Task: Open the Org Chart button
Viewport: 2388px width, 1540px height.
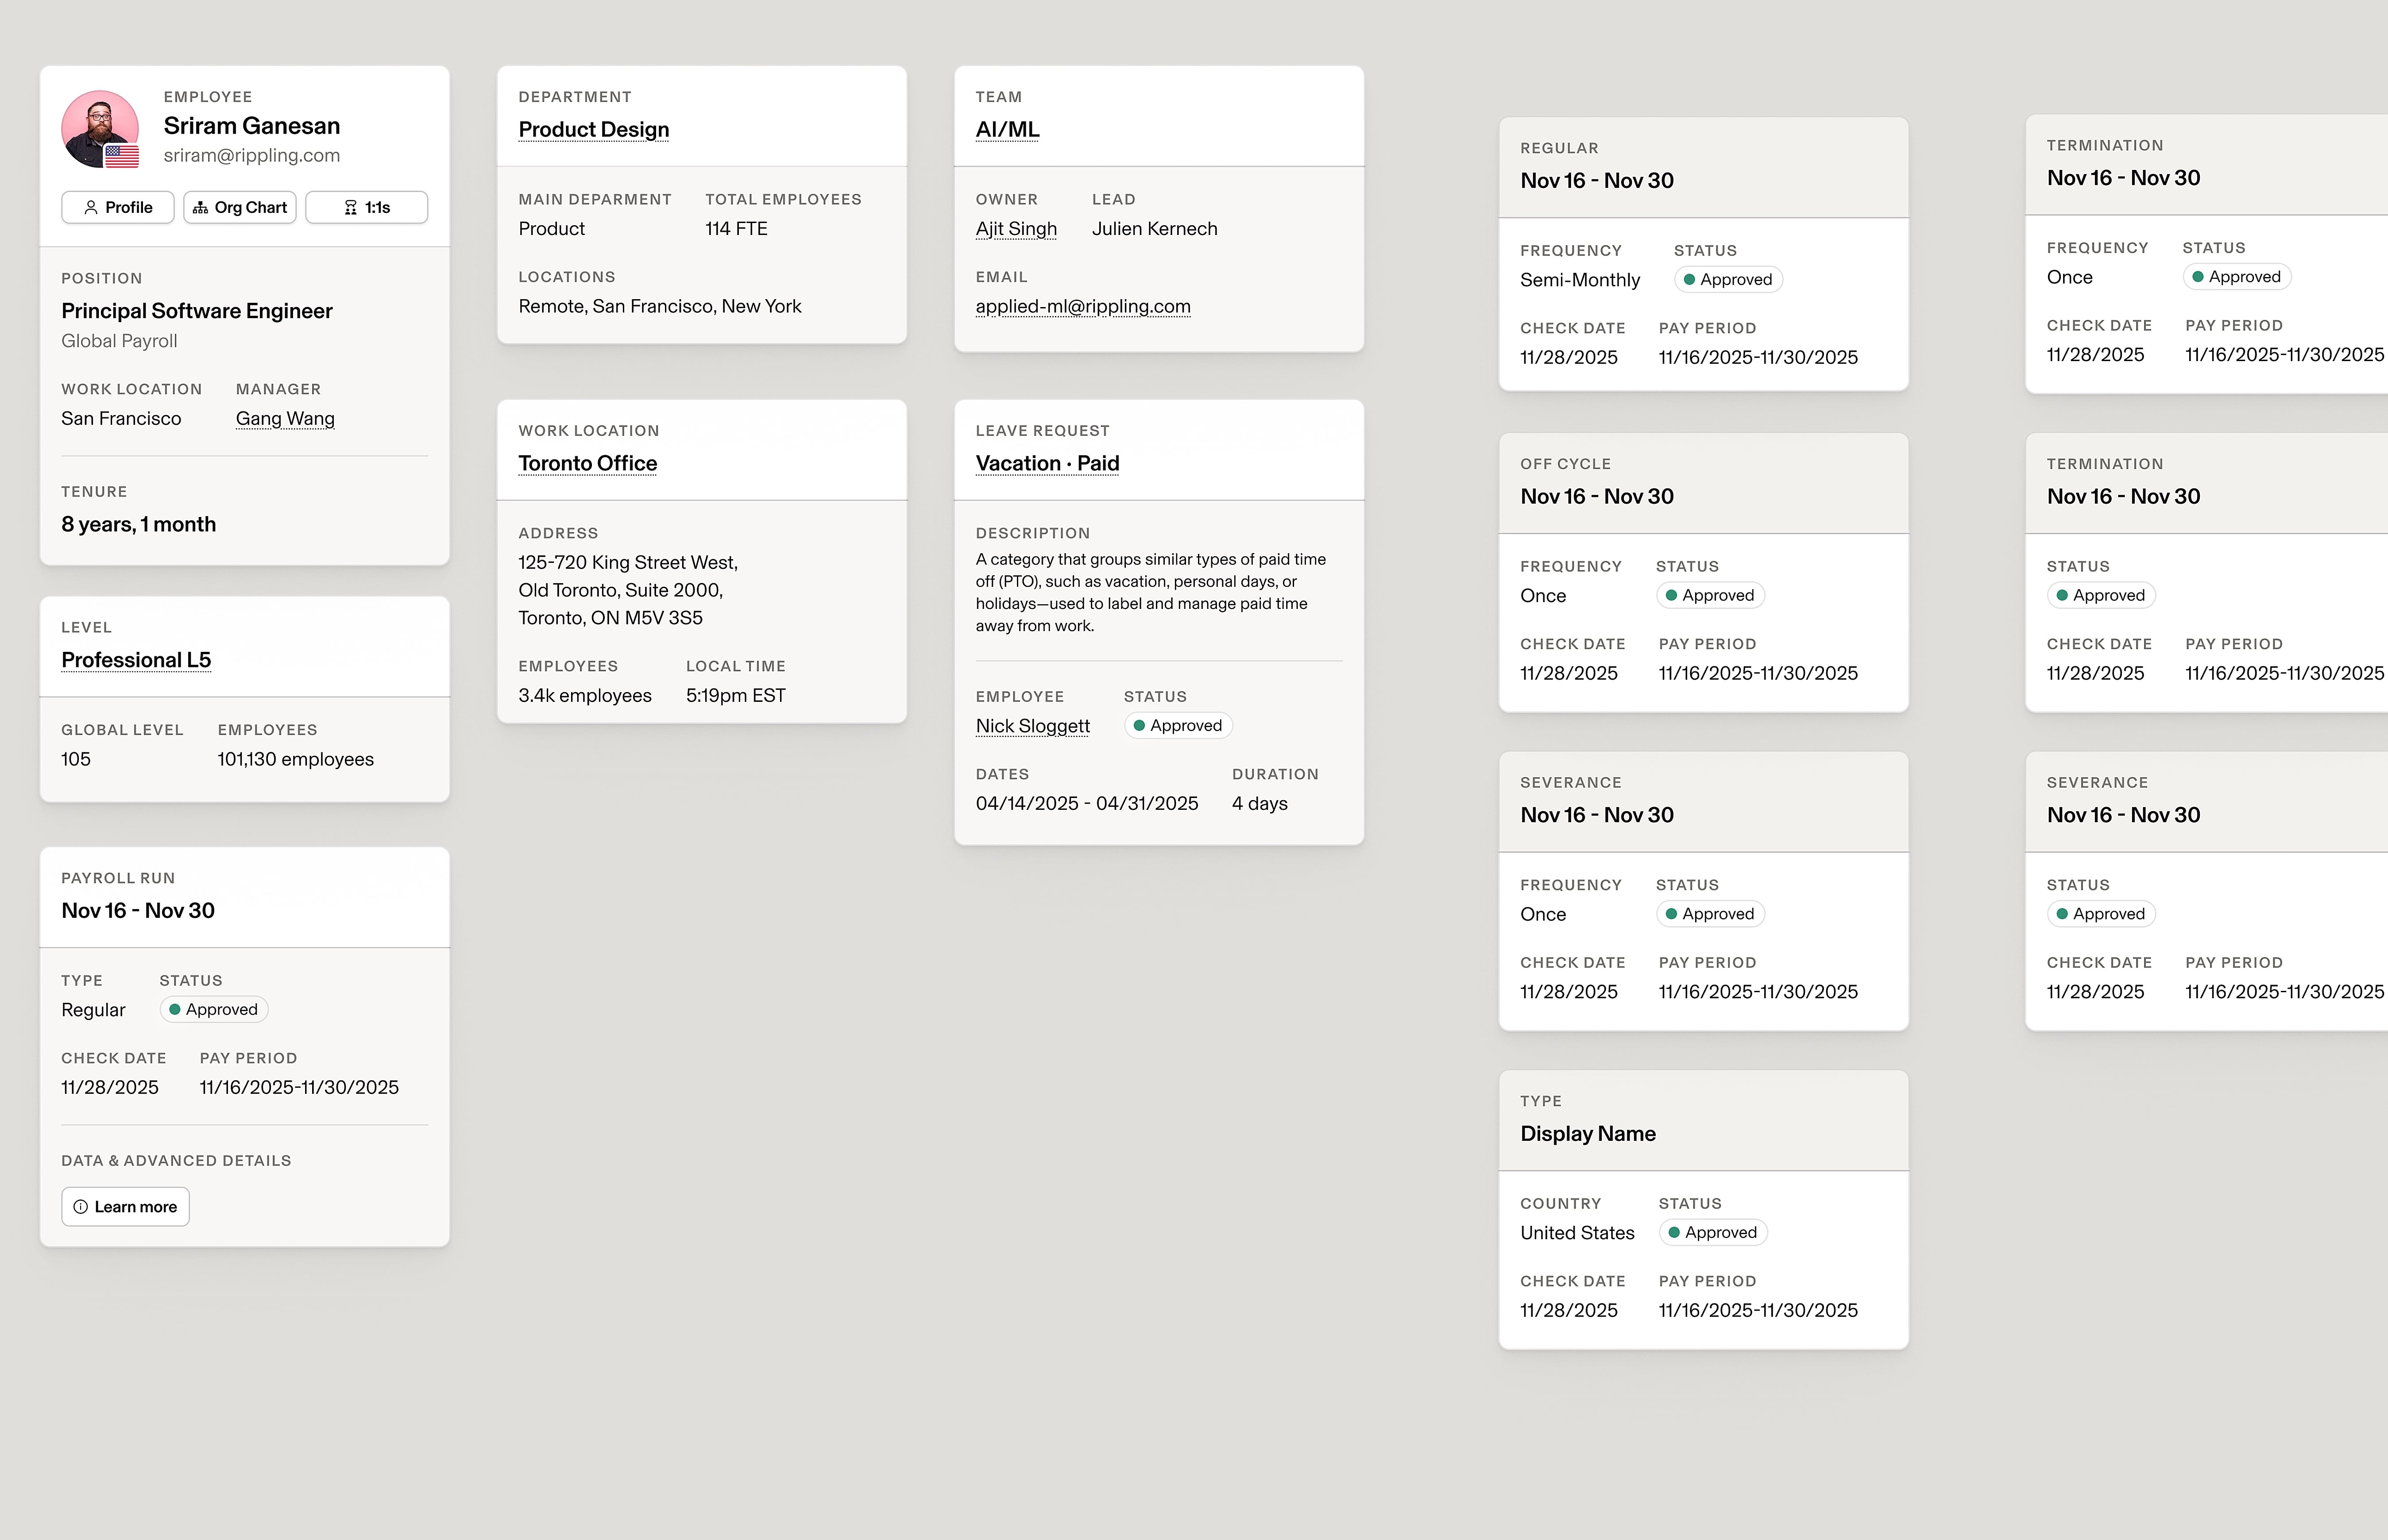Action: click(240, 207)
